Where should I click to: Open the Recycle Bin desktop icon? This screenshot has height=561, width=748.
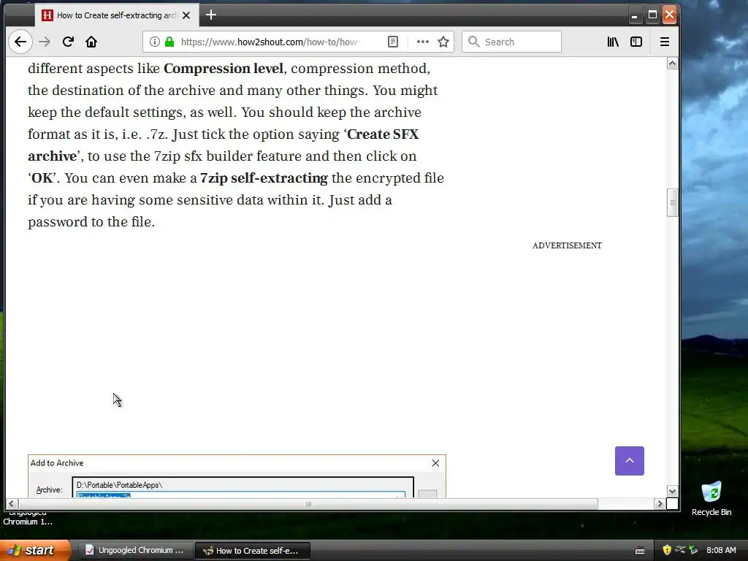pos(711,498)
